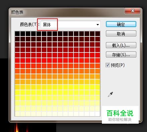This screenshot has width=147, height=132.
Task: Open the 载入(L)... load button
Action: click(x=121, y=45)
